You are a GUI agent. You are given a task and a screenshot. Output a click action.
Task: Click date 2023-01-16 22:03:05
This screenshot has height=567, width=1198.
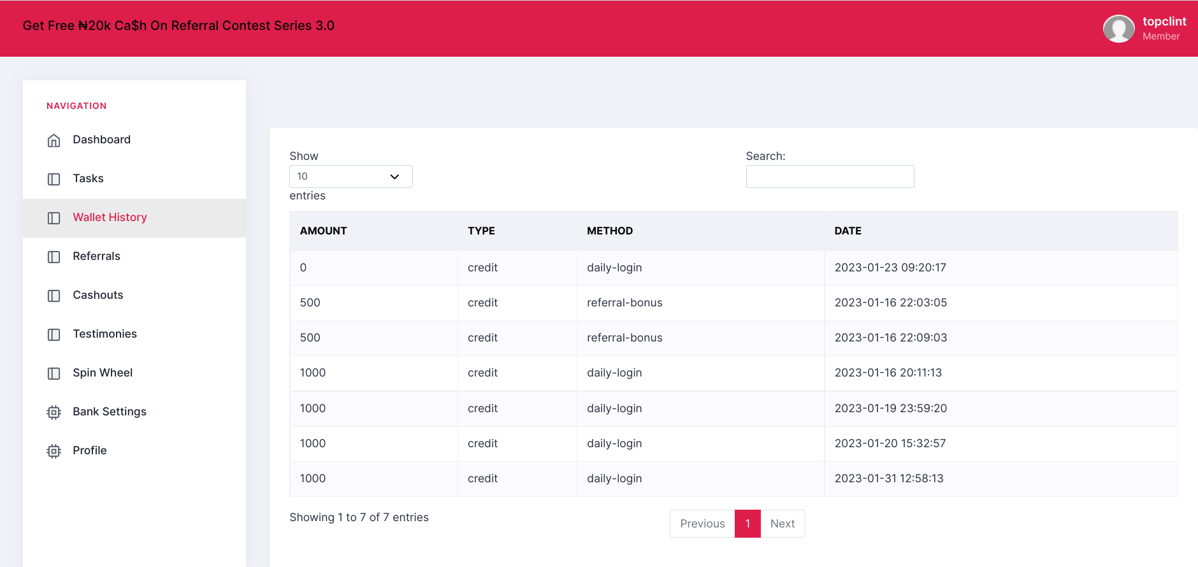pyautogui.click(x=891, y=303)
